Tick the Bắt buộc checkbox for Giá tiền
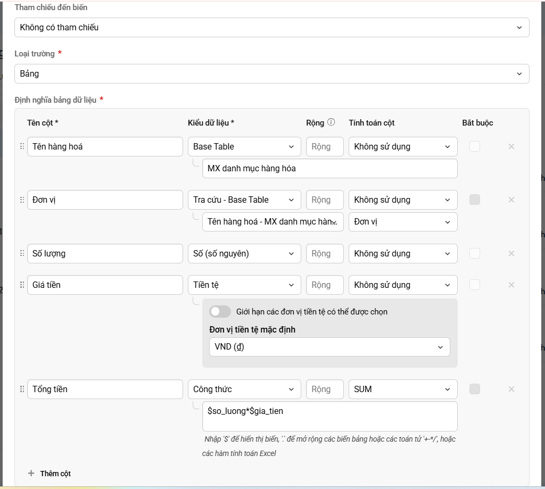This screenshot has height=489, width=545. [474, 285]
